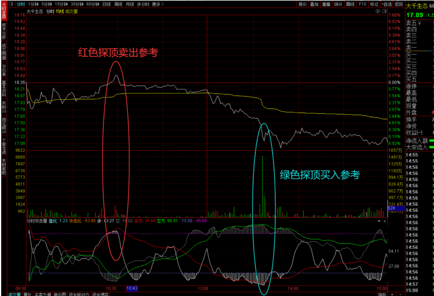The height and width of the screenshot is (296, 434).
Task: Select the 同花顺10 sidebar tab
Action: [x=4, y=126]
